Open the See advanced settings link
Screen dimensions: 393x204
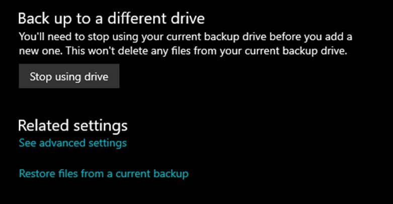coord(72,143)
